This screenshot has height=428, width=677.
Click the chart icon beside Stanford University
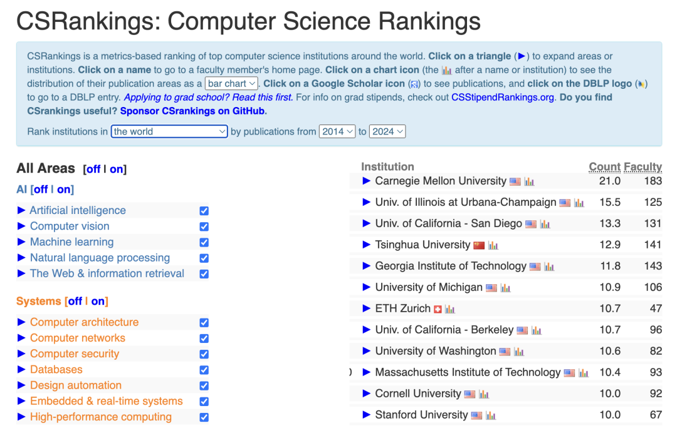point(490,415)
